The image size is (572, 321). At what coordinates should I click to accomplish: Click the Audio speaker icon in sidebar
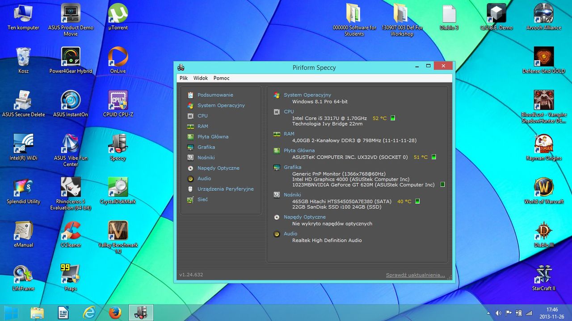click(190, 178)
